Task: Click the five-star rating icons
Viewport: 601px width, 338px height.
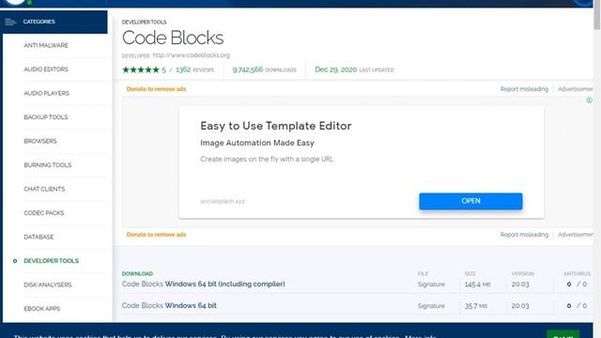Action: [141, 69]
